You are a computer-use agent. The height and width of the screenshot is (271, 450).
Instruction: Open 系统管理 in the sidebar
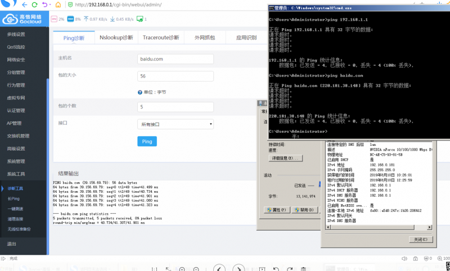[x=16, y=161]
